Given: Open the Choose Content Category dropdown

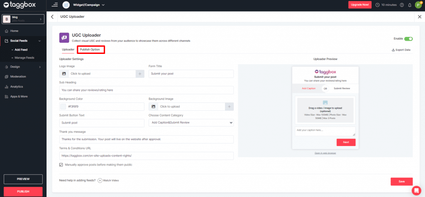Looking at the screenshot, I should 191,123.
